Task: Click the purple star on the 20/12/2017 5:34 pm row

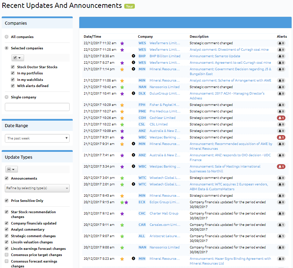Action: tap(122, 167)
